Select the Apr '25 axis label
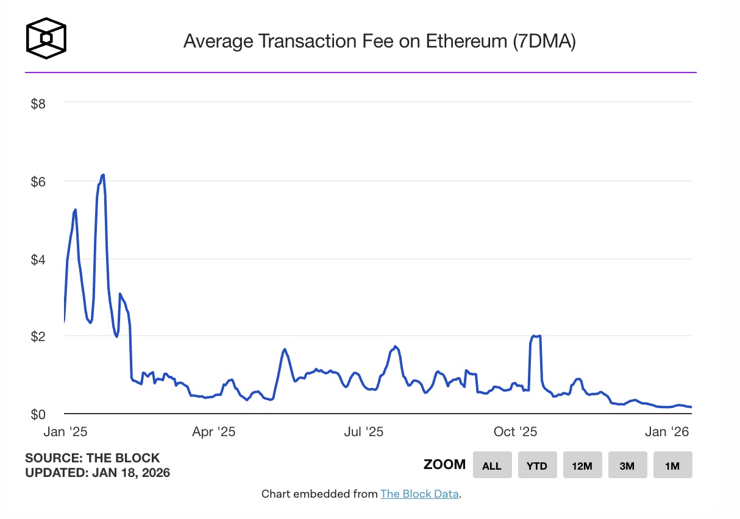This screenshot has width=740, height=519. pyautogui.click(x=213, y=432)
